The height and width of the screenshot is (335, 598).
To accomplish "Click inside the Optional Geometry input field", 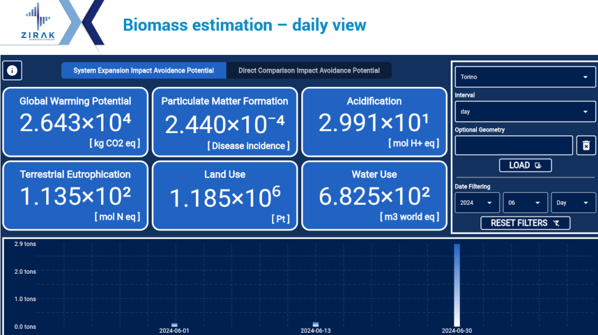I will (x=513, y=145).
